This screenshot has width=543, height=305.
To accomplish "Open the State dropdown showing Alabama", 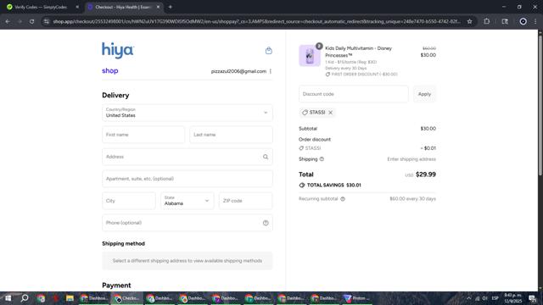I will (188, 201).
